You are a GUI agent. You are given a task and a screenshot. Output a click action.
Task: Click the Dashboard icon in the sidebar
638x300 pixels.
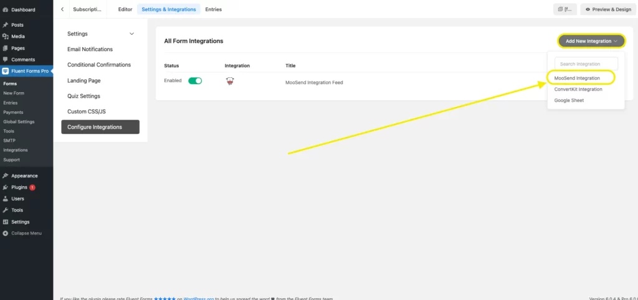click(5, 10)
